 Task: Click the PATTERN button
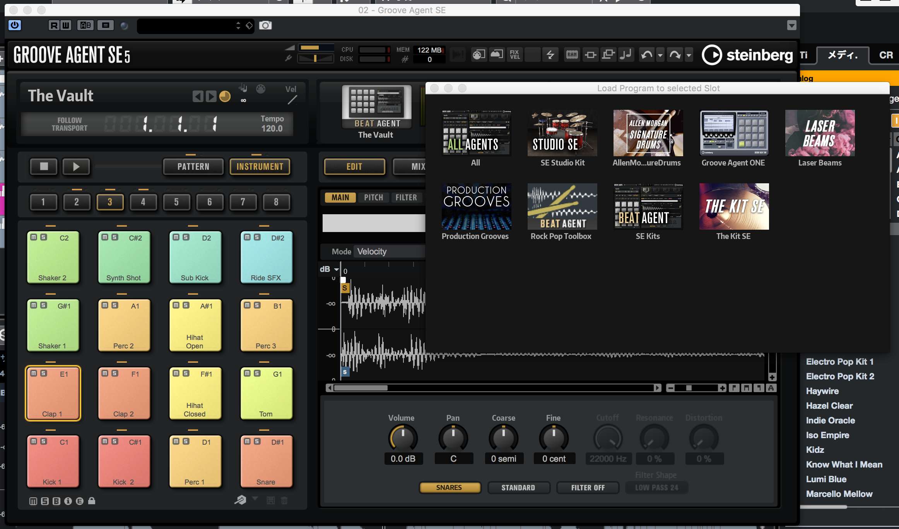pos(193,167)
